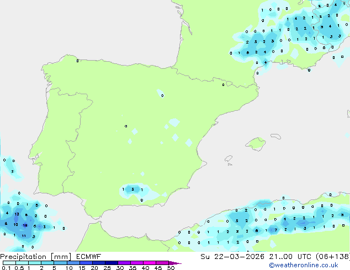Click legend scale label "50"

(171, 268)
